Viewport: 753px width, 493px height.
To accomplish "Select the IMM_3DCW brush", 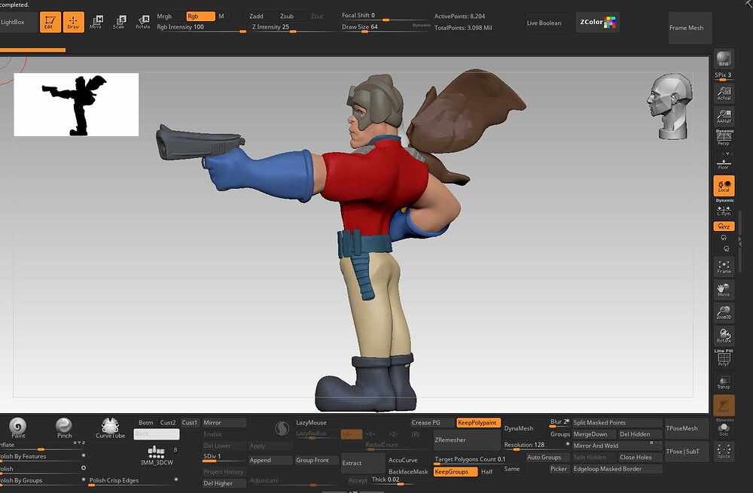I will click(157, 455).
